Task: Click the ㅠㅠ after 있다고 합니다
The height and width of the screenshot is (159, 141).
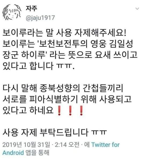Action: [x=64, y=66]
